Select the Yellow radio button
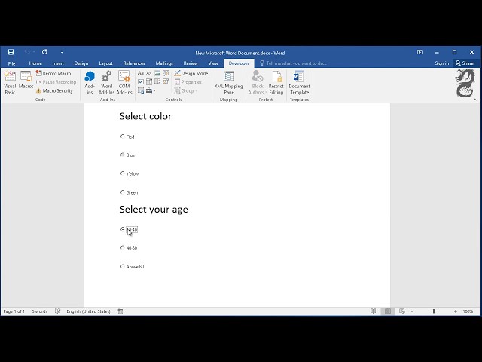The width and height of the screenshot is (482, 362). [122, 173]
